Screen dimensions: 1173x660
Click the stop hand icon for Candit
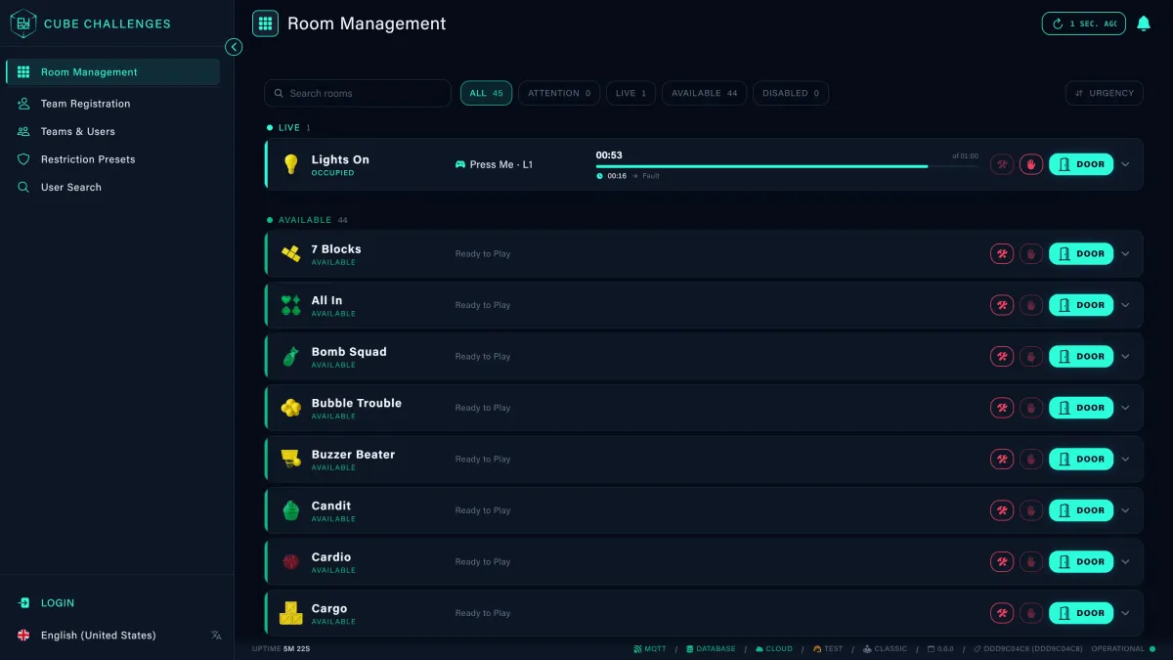tap(1031, 510)
